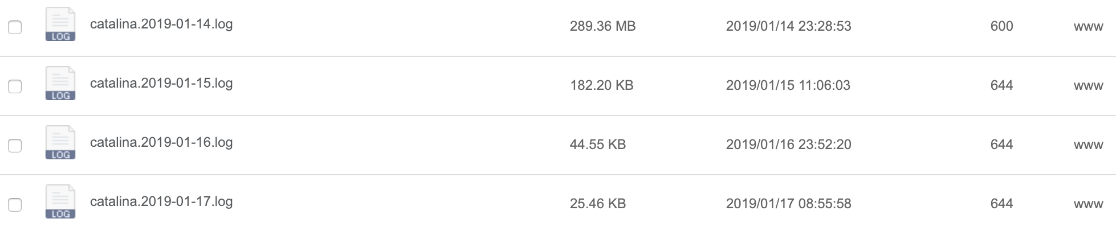Click the 25.46 KB size value
The image size is (1116, 231).
tap(598, 204)
